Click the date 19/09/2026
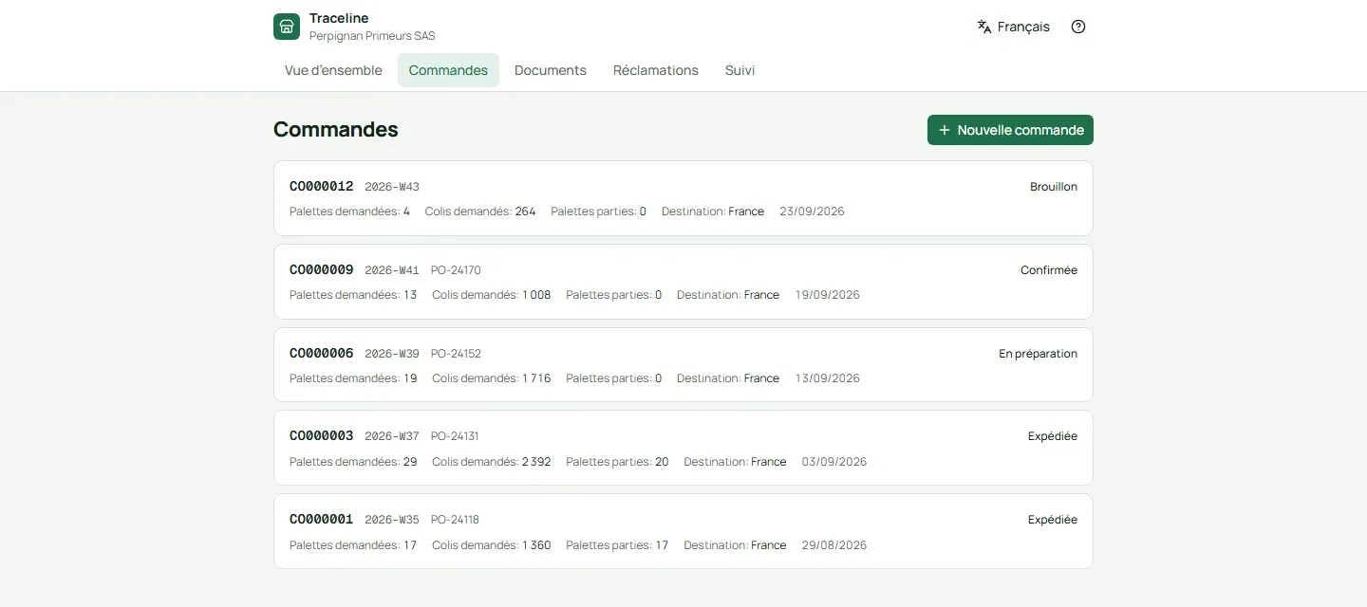This screenshot has width=1367, height=607. click(x=828, y=295)
